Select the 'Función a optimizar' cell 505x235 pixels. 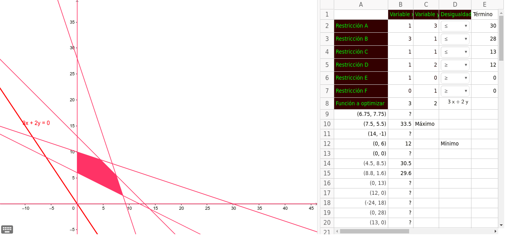[x=361, y=104]
